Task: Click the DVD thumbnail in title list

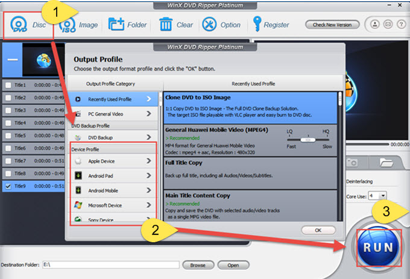Action: click(x=43, y=60)
